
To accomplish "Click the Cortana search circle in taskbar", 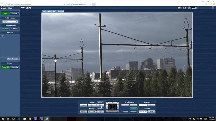I will (8, 119).
